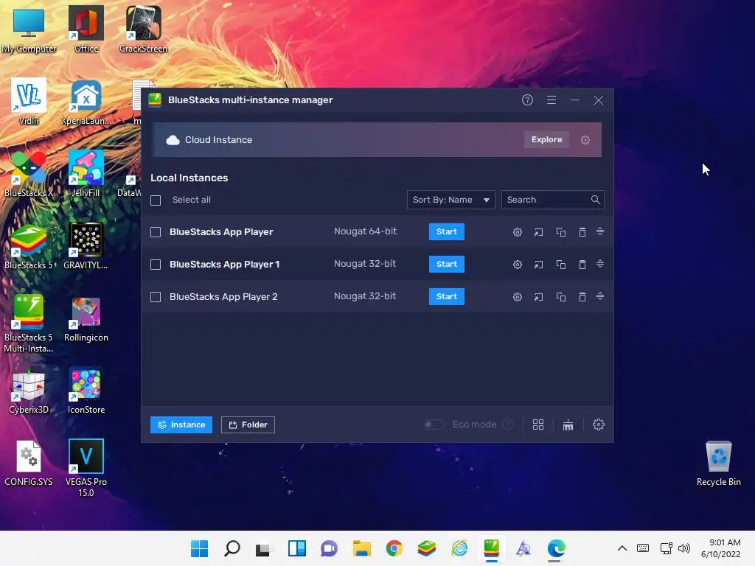Click the search magnifier icon
The height and width of the screenshot is (566, 755).
(595, 200)
